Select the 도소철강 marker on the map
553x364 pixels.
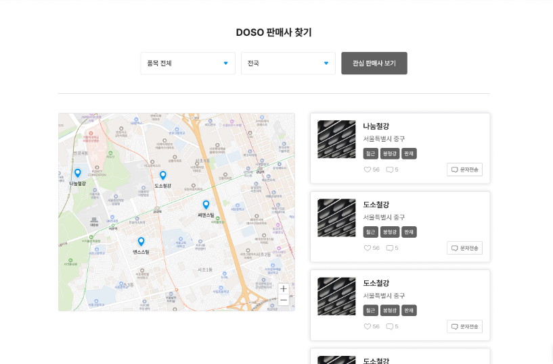[162, 175]
